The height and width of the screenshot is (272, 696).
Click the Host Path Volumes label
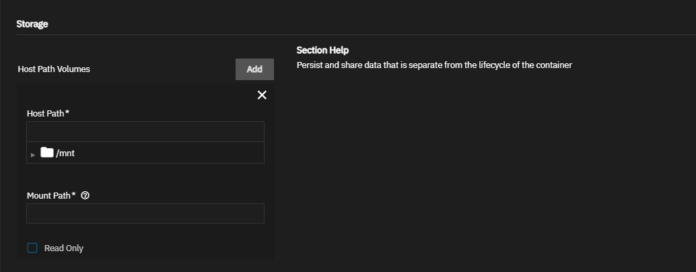54,69
